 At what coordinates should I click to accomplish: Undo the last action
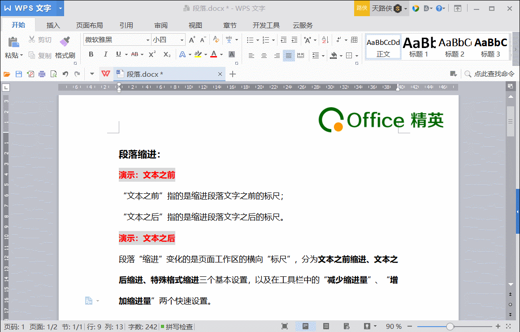[65, 74]
